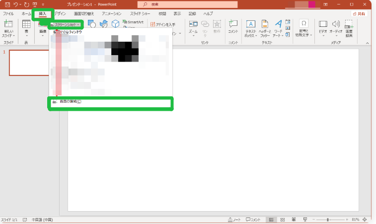Open the アニメーション tab

tap(111, 14)
